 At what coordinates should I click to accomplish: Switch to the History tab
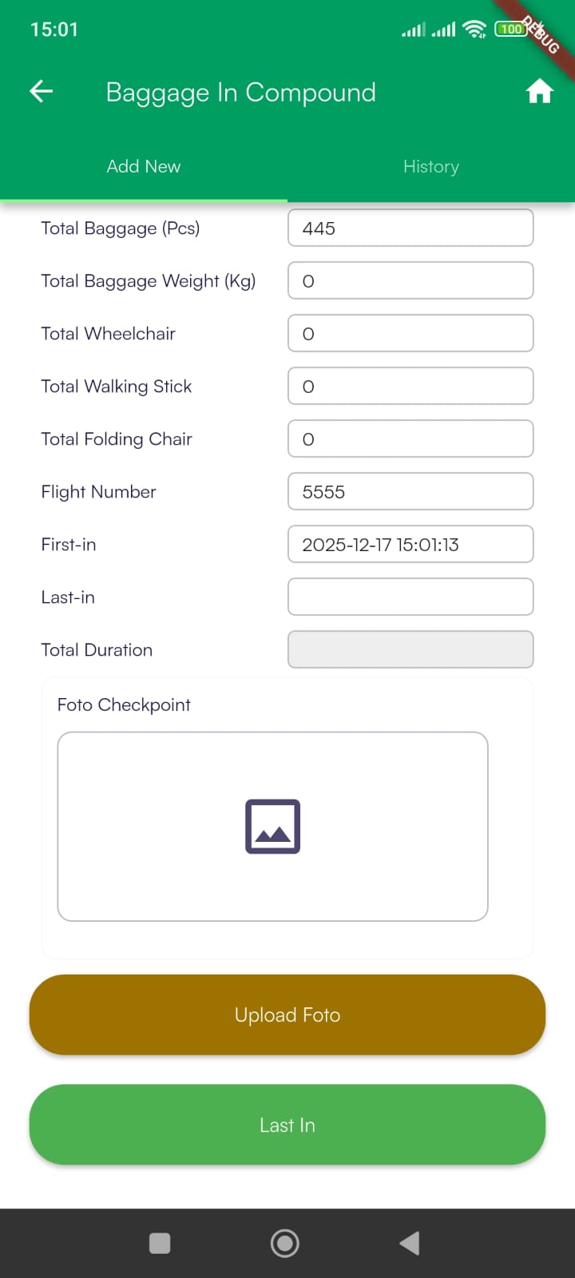point(431,166)
